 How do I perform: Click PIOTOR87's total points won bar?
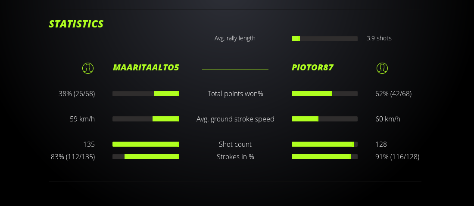click(x=324, y=94)
